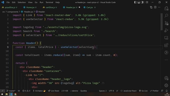170x96 pixels.
Task: Click line number 11 in gutter
Action: [7, 55]
